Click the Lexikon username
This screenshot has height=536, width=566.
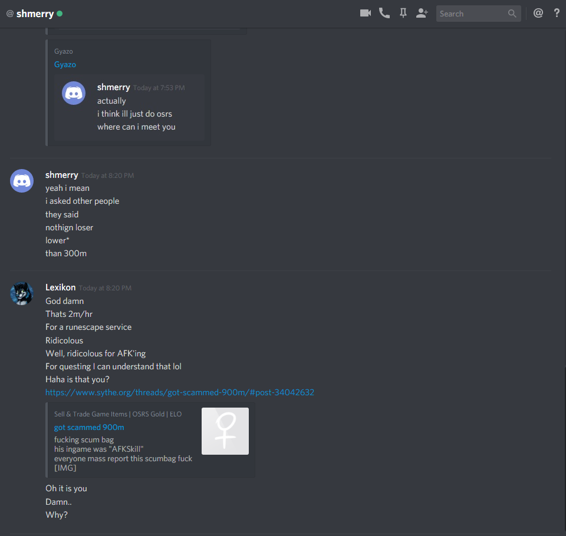click(60, 287)
